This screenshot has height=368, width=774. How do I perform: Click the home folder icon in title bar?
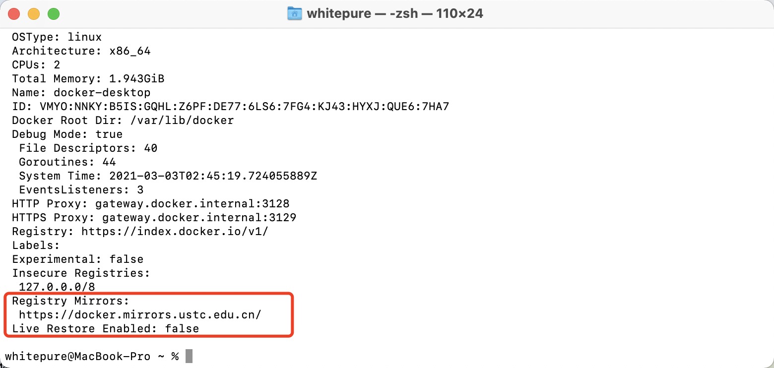point(295,13)
